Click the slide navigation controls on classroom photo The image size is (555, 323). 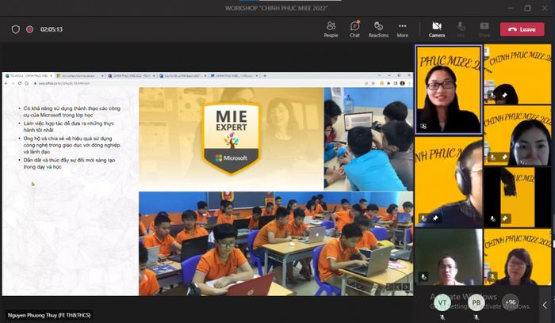pyautogui.click(x=398, y=287)
